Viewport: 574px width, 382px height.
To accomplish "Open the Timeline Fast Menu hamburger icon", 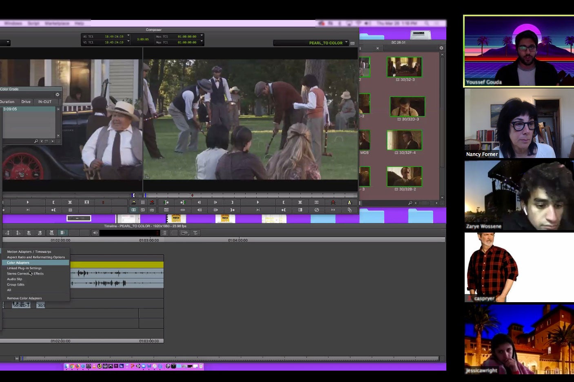I will pos(62,233).
